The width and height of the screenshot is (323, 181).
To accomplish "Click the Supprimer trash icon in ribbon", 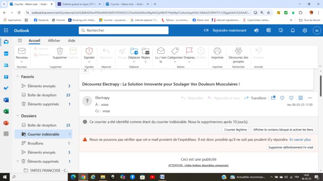I will pos(60,51).
